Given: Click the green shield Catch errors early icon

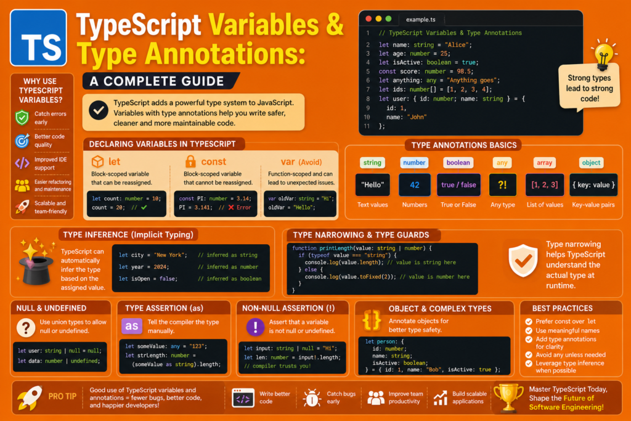Looking at the screenshot, I should point(22,118).
